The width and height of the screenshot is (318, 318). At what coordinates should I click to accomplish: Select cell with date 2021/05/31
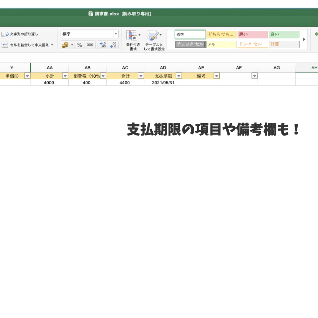click(x=163, y=83)
